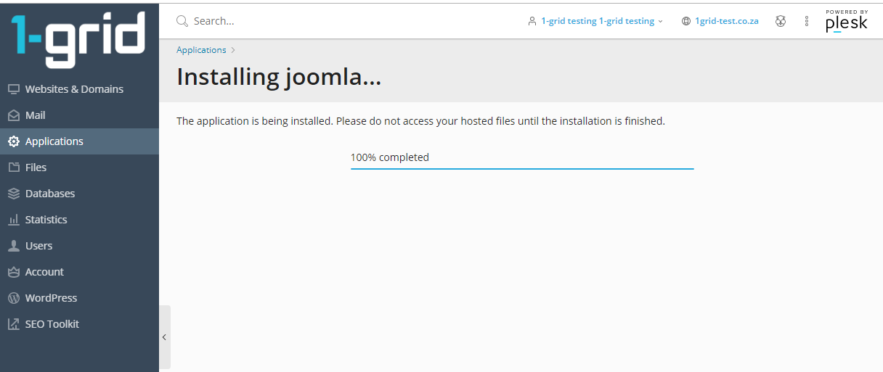Open the Databases section
Viewport: 883px width, 372px height.
pos(79,194)
